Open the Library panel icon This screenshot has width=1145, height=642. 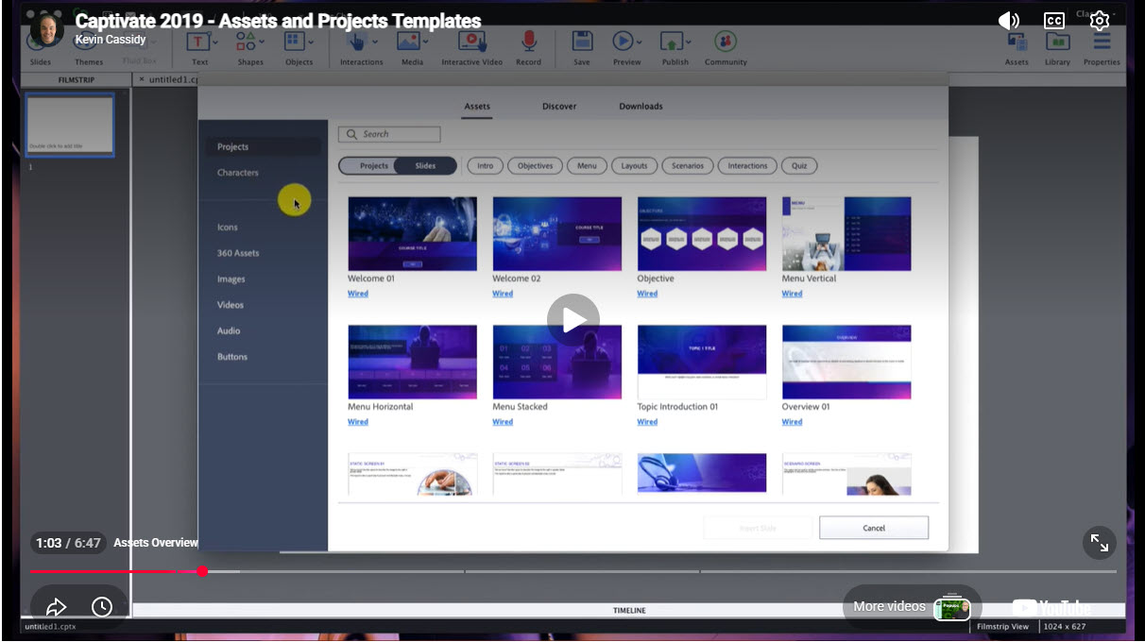[x=1057, y=42]
